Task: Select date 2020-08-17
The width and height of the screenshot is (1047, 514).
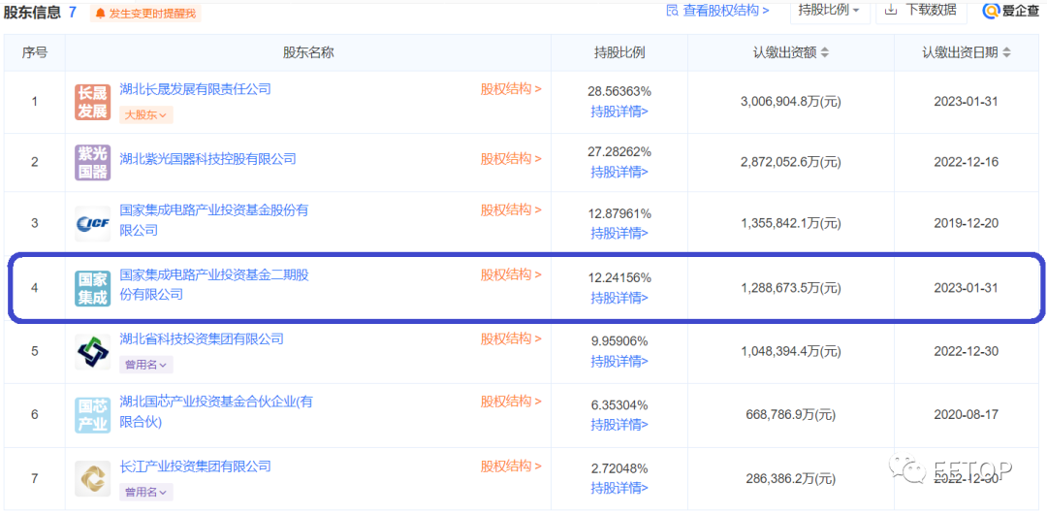Action: coord(967,415)
